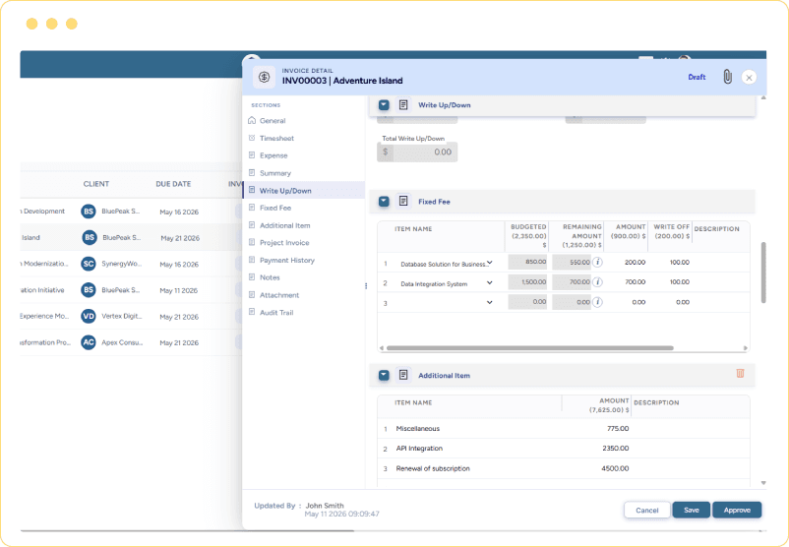Viewport: 789px width, 547px height.
Task: Select Write Up/Down in sections list
Action: (x=304, y=190)
